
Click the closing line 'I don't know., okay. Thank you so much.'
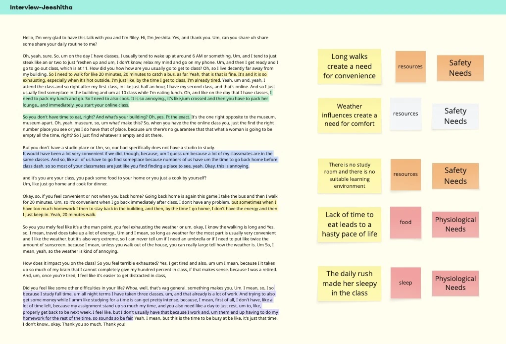74,324
